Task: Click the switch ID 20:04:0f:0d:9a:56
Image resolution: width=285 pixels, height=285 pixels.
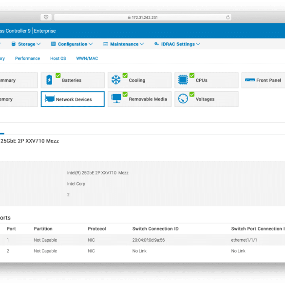Action: point(149,240)
